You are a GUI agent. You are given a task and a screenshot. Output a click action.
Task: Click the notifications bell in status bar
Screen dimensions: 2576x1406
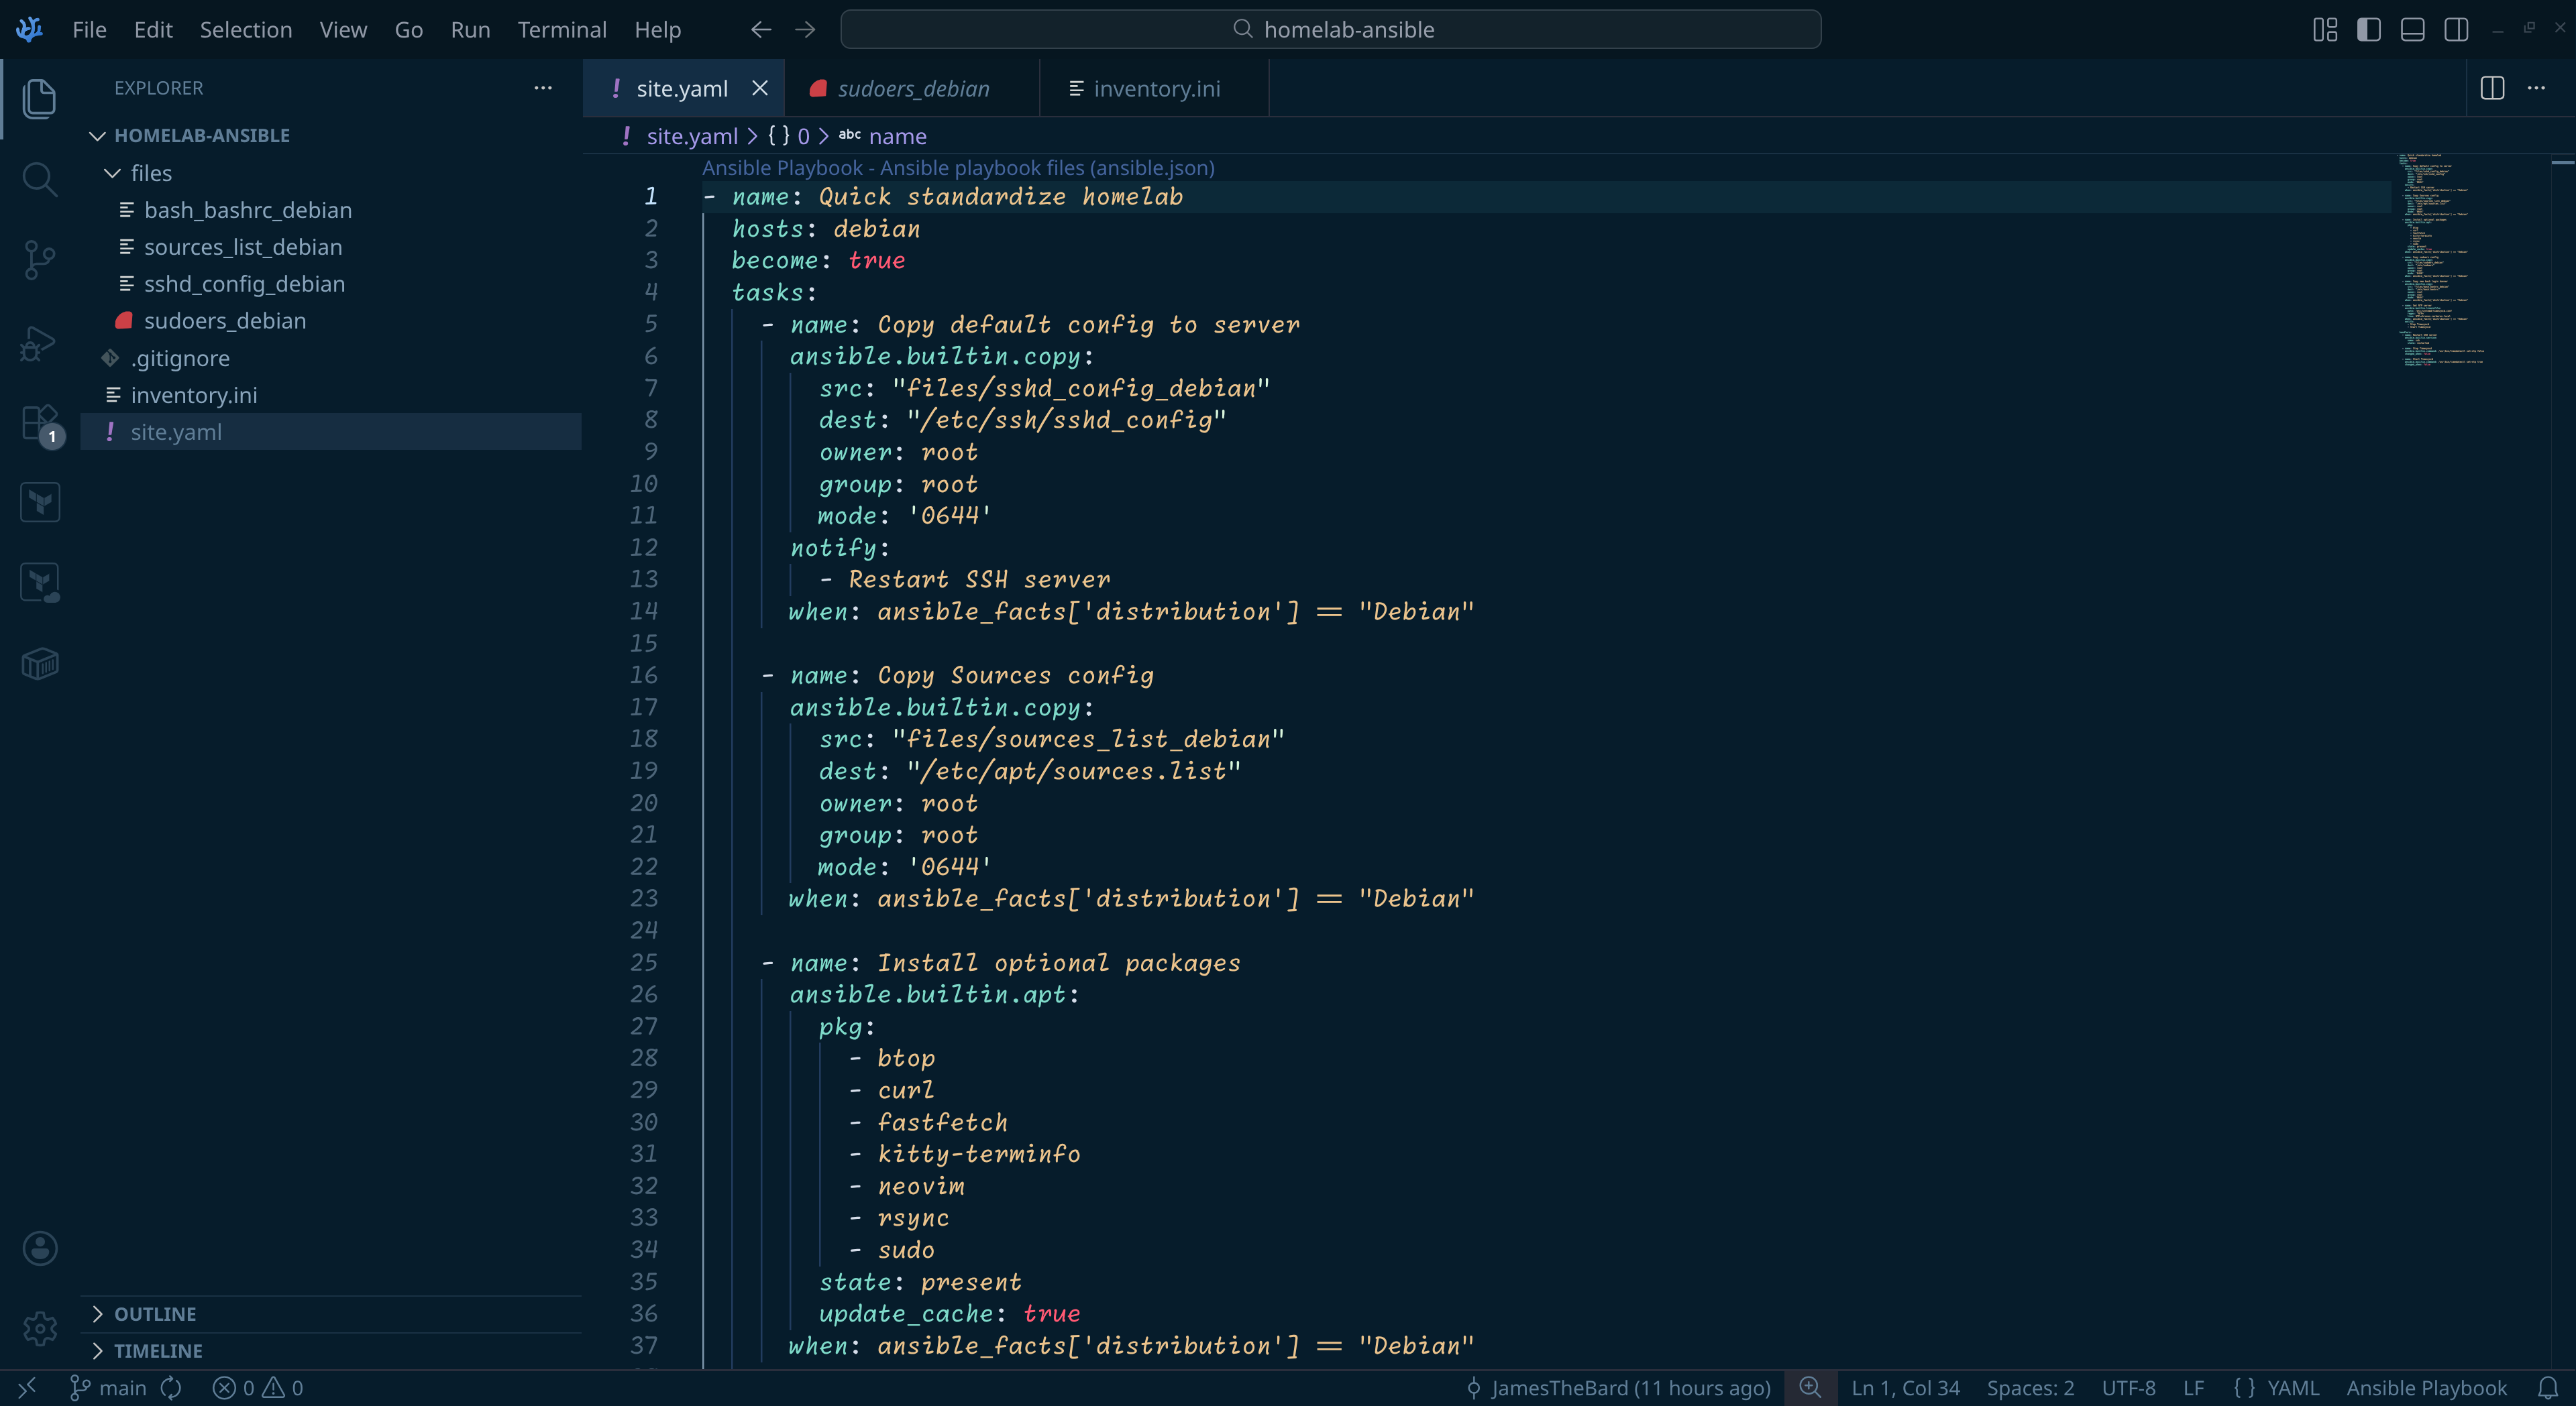(x=2547, y=1388)
